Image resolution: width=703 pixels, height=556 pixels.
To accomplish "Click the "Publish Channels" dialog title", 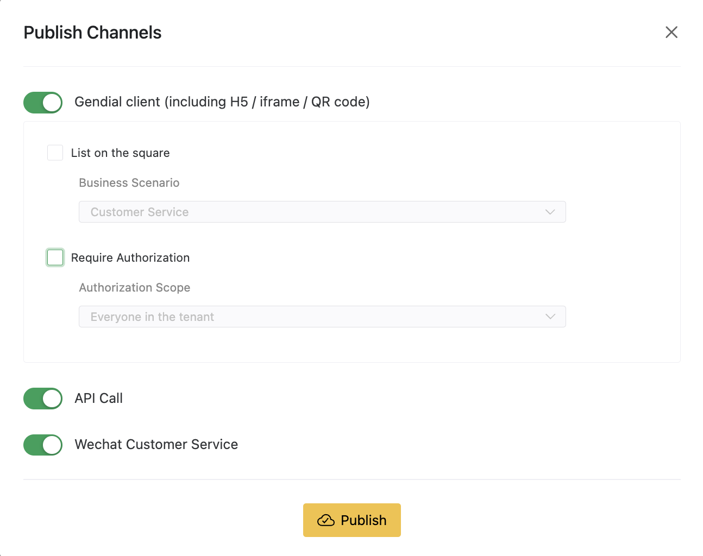I will 92,33.
